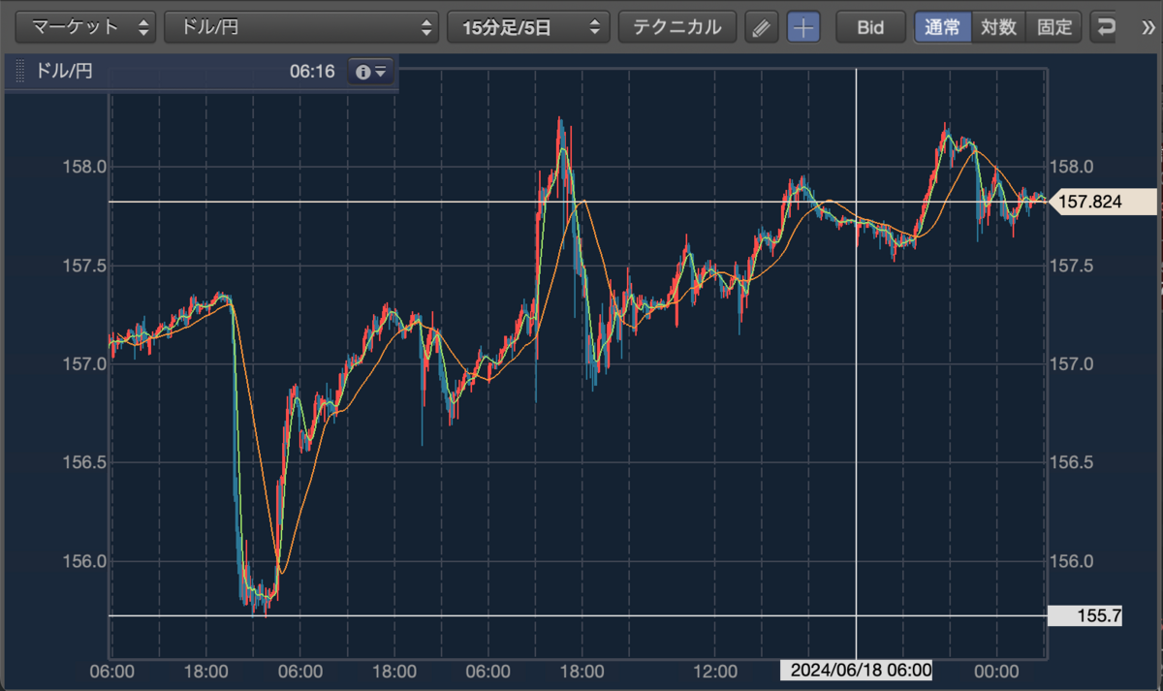Click the 06:16 time in panel header
The image size is (1163, 691).
click(x=312, y=72)
